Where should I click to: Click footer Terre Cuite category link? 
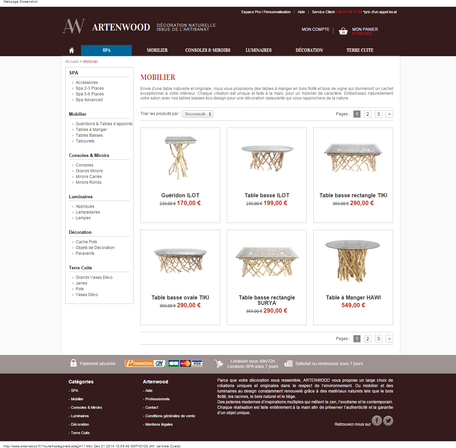tap(80, 433)
